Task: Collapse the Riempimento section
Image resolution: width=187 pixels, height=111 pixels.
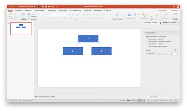Action: (x=146, y=33)
